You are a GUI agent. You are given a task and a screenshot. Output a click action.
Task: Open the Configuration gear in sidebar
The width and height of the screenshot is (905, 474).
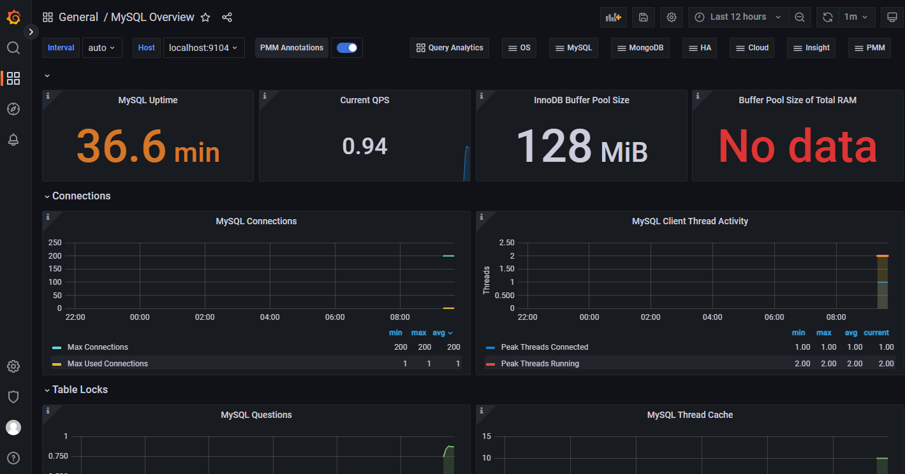click(13, 366)
